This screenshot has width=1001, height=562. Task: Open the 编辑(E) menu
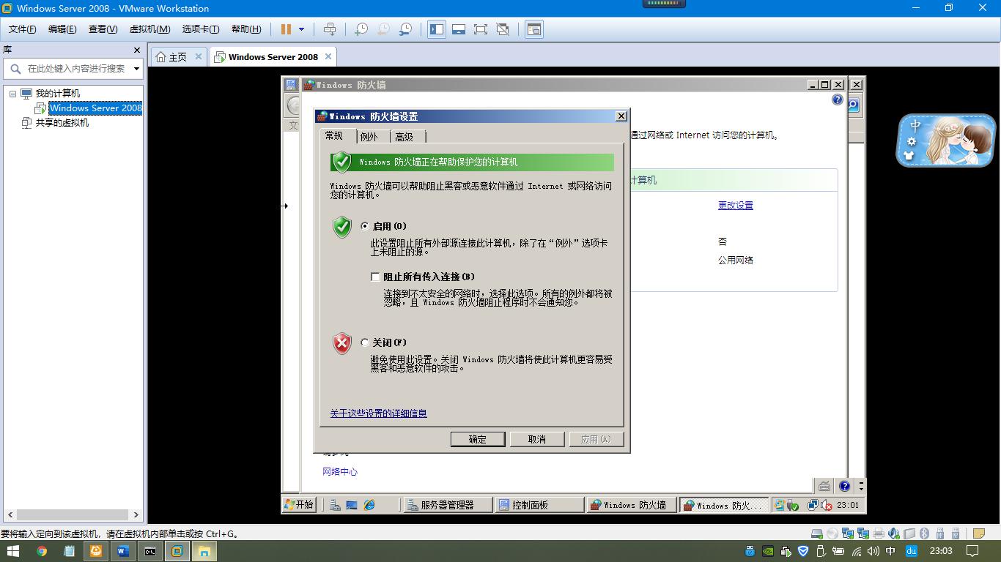point(62,29)
